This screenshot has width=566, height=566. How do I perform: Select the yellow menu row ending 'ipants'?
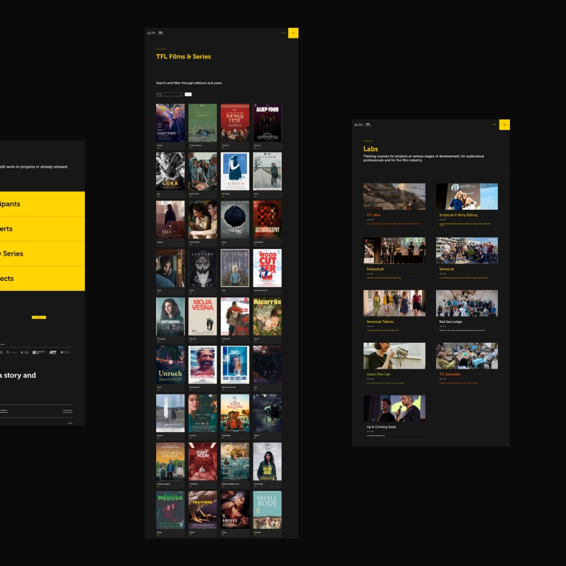[x=42, y=204]
